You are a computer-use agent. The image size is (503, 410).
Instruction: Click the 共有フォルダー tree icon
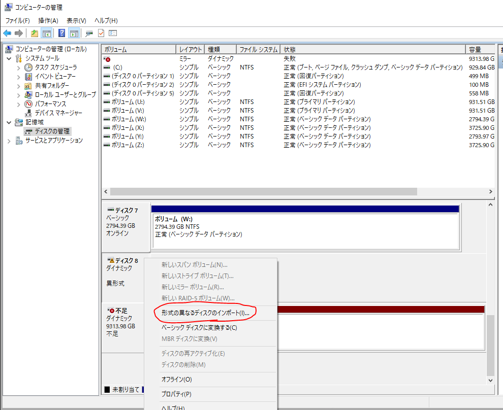[28, 86]
